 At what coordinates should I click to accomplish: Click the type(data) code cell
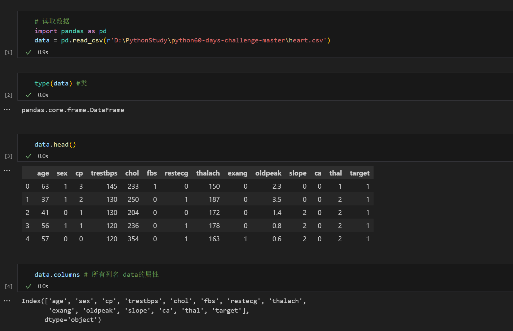tap(61, 83)
